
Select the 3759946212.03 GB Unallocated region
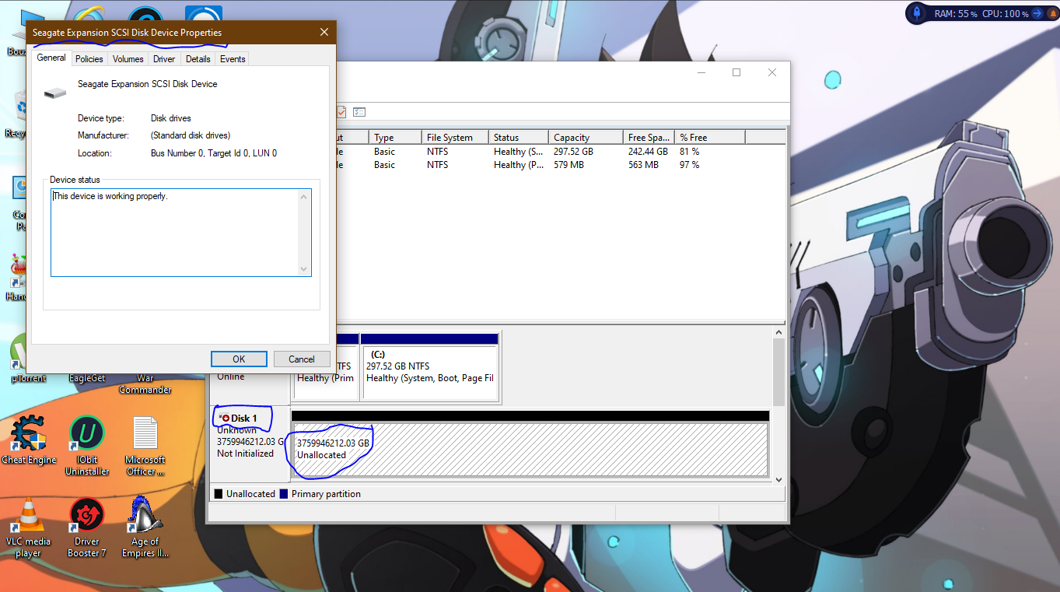click(530, 449)
